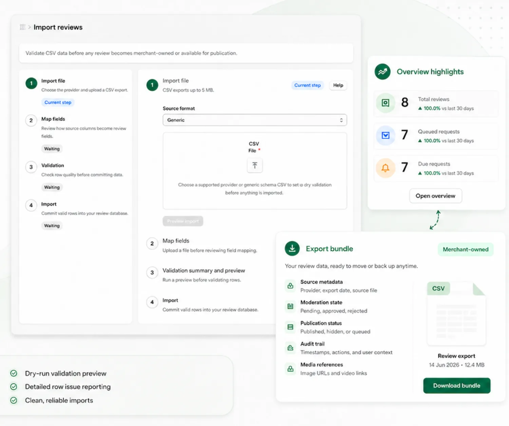Viewport: 509px width, 426px height.
Task: Click the Waiting badge under Map fields
Action: click(52, 149)
